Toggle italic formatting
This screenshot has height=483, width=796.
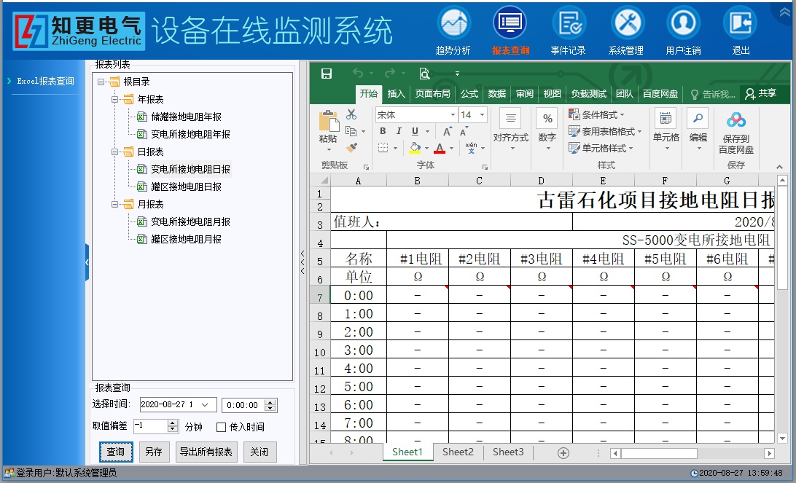[399, 131]
